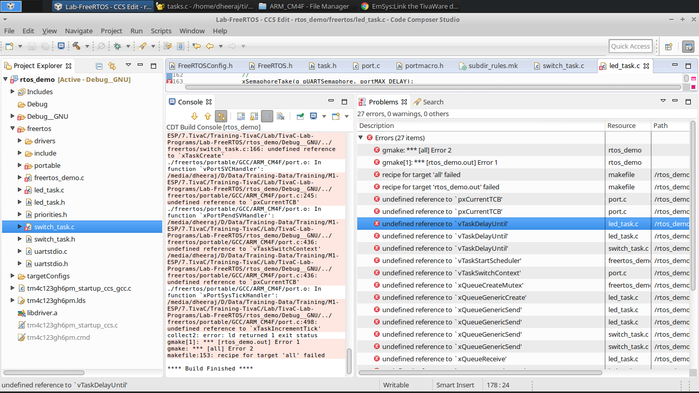Toggle the Scroll Lock button in Console
Image resolution: width=699 pixels, height=393 pixels.
254,116
